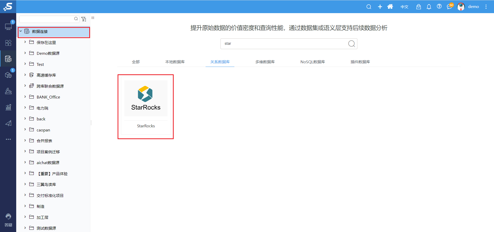The height and width of the screenshot is (232, 494).
Task: Select the 数据连接 tree item
Action: (54, 32)
